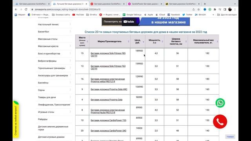Open Виброплатформы sidebar category
The image size is (251, 141).
coord(47,61)
